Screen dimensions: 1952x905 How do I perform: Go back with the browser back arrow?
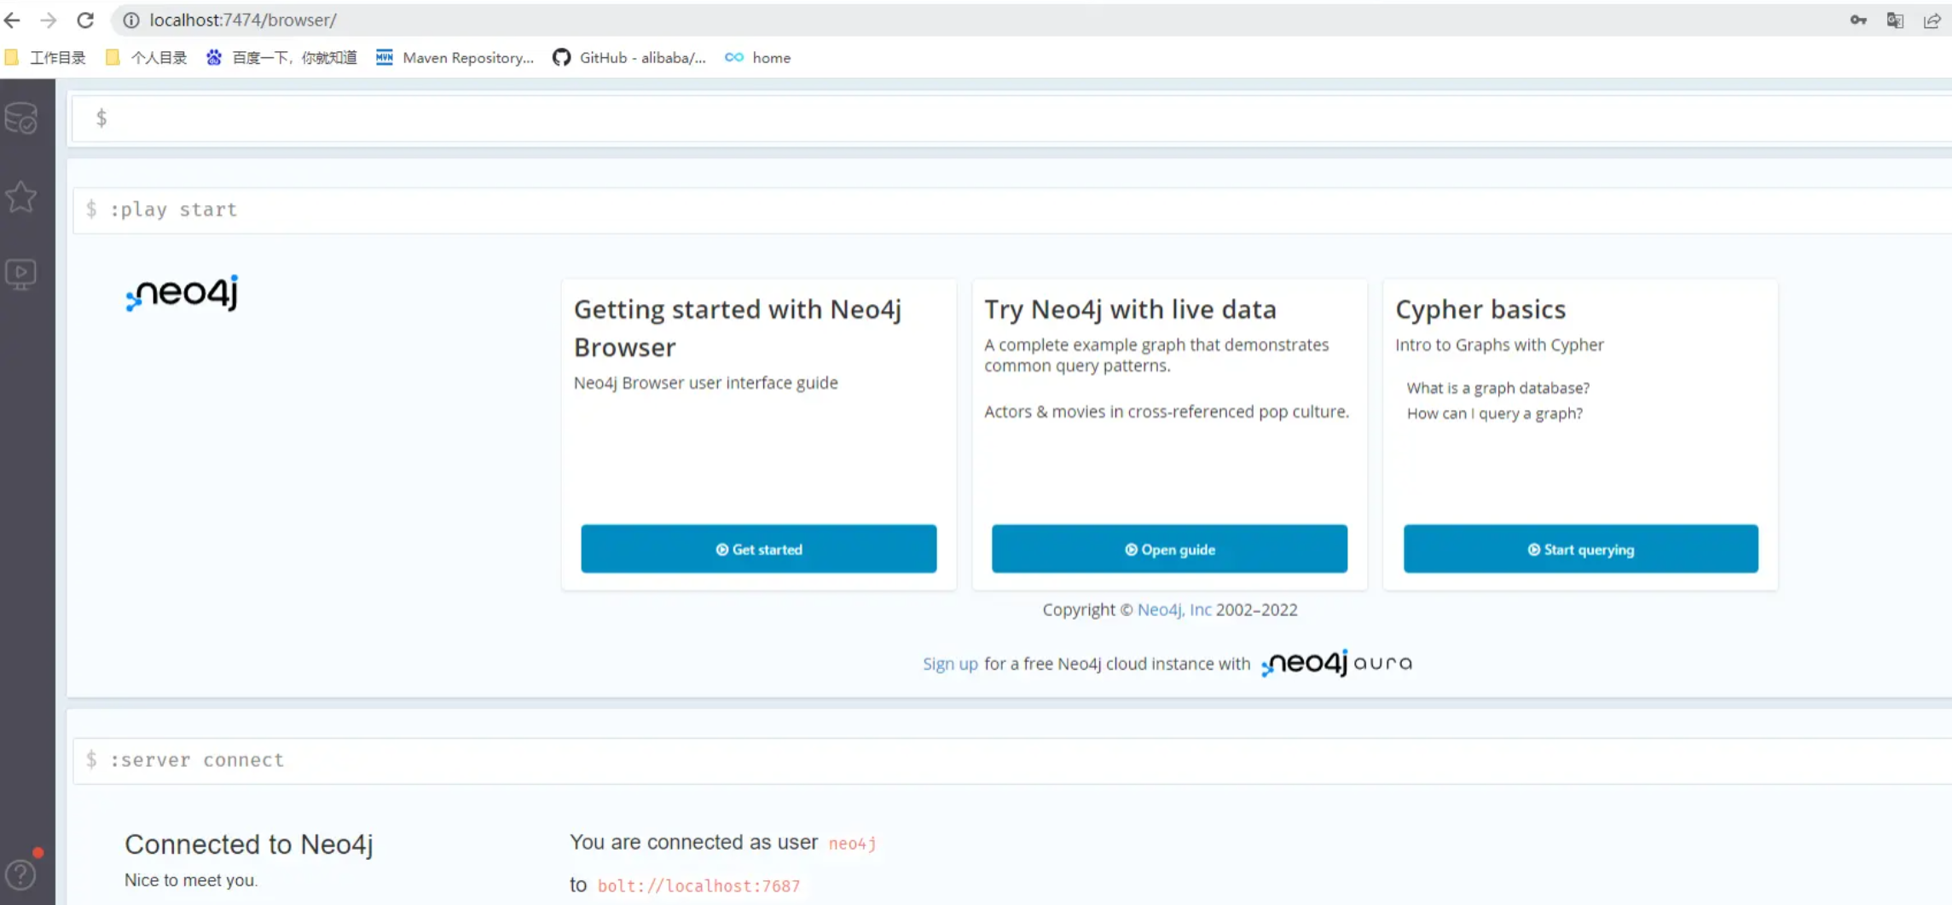point(12,20)
